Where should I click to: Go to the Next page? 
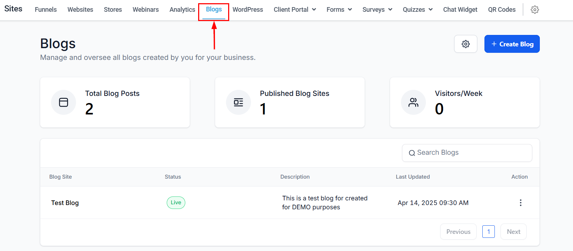(513, 232)
